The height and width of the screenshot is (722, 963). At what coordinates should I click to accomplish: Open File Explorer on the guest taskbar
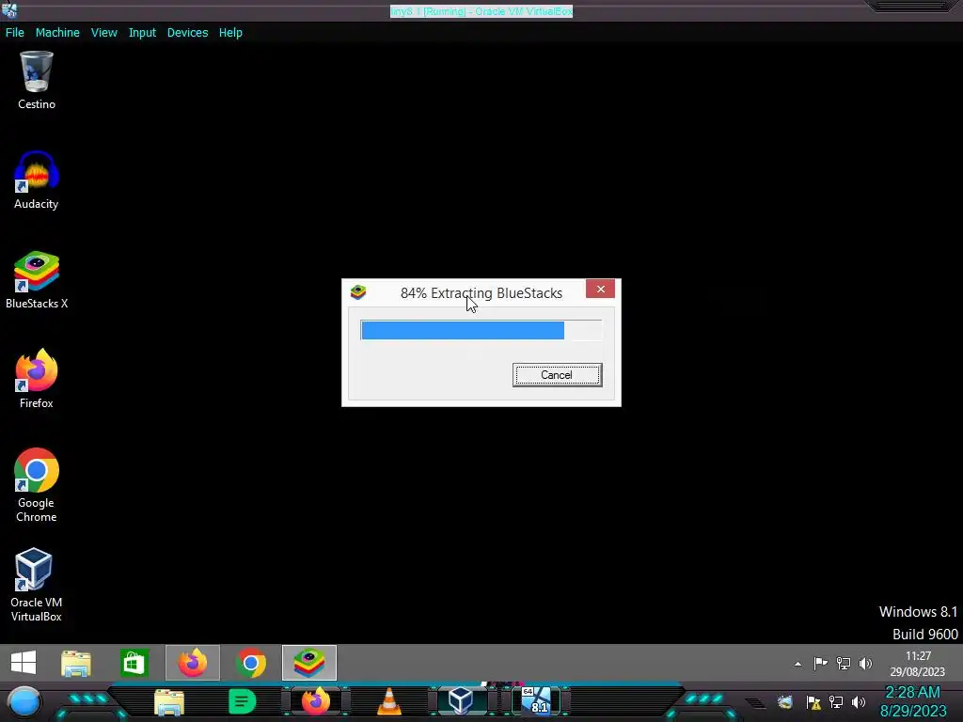click(x=76, y=663)
